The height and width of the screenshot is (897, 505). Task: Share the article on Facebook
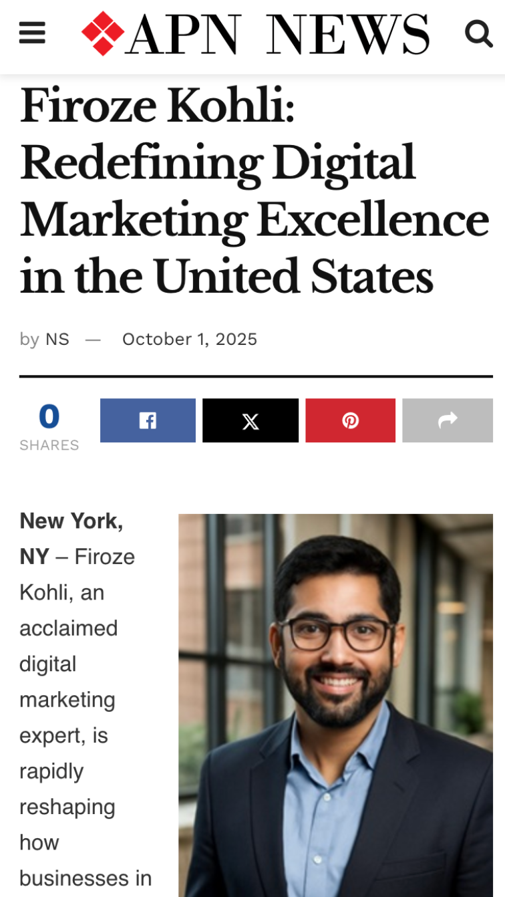[x=148, y=420]
